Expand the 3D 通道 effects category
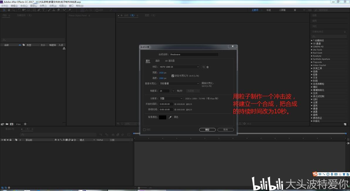350x191 pixels. pos(312,43)
